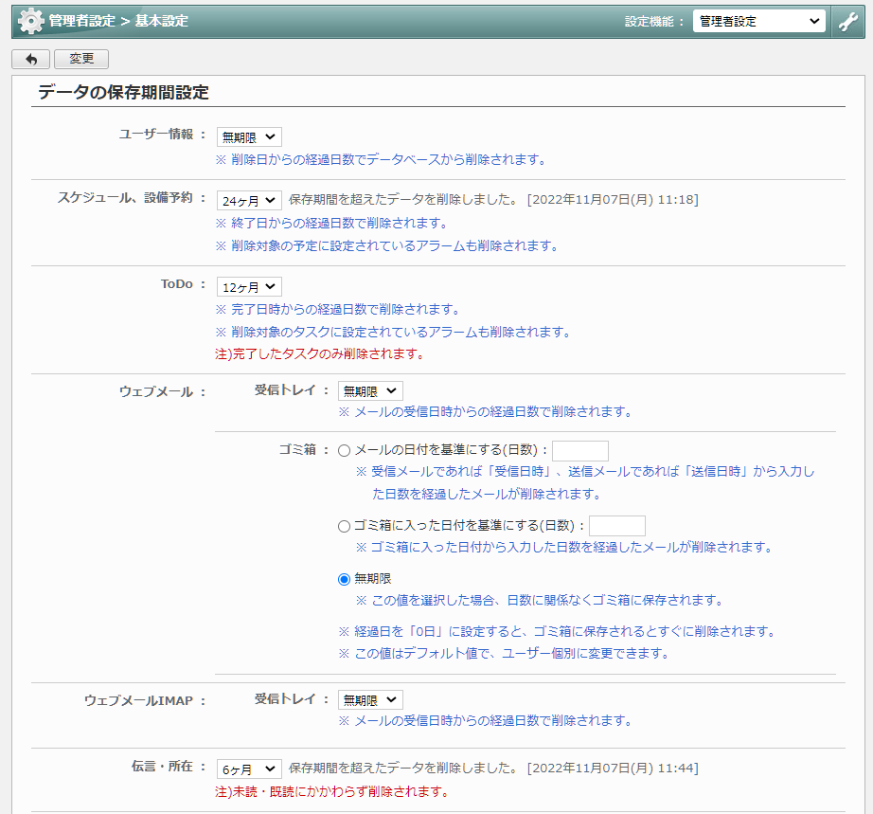Click the back arrow button

coord(31,59)
